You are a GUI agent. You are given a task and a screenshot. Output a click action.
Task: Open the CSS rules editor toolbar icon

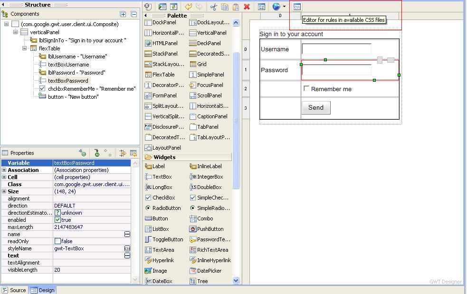click(x=297, y=7)
